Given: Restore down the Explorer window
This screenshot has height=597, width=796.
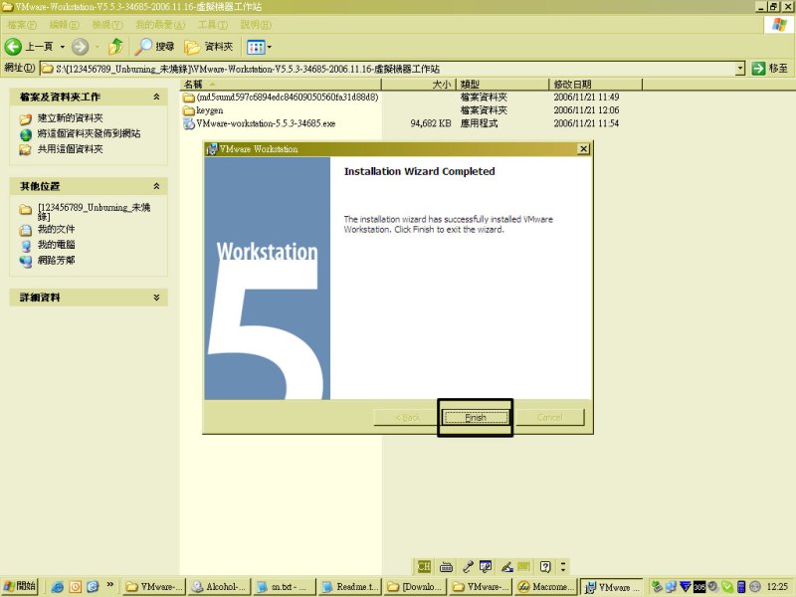Looking at the screenshot, I should 773,7.
